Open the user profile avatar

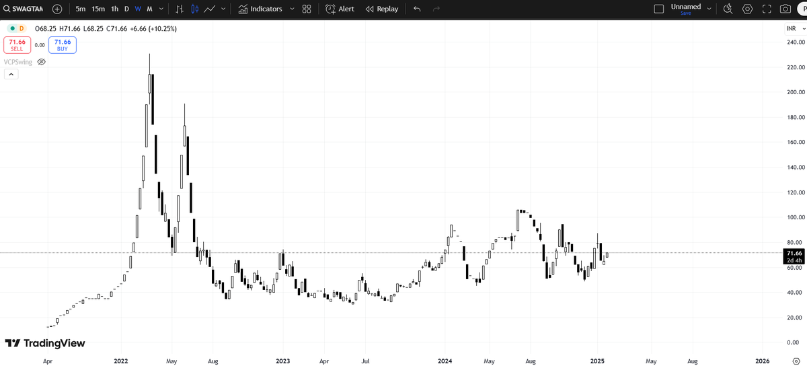click(x=801, y=9)
